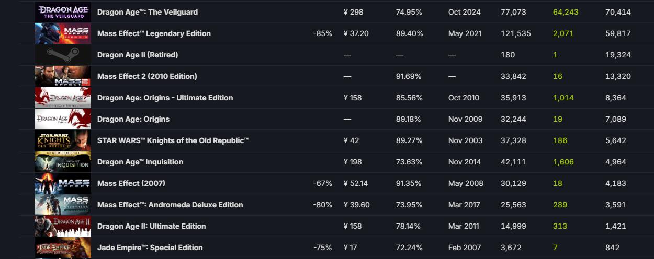Click the Dragon Age: The Veilguard thumbnail
This screenshot has width=654, height=259.
point(63,12)
